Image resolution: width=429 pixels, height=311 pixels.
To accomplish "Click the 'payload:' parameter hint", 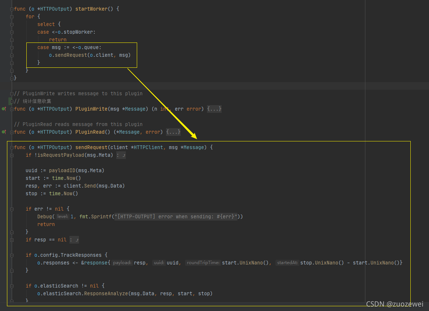I will coord(122,263).
